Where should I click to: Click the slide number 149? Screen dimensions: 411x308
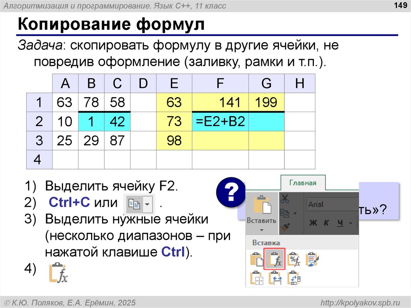tap(400, 5)
